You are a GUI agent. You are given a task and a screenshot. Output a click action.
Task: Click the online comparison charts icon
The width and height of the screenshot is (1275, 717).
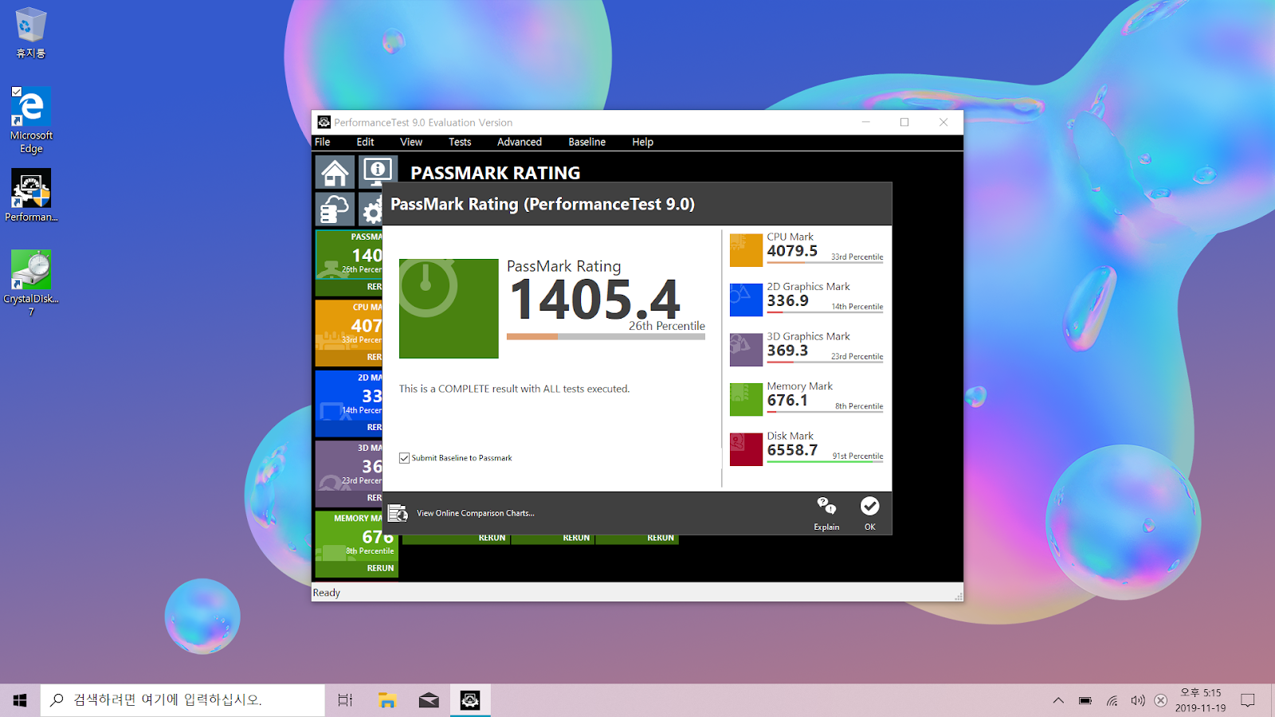coord(398,513)
